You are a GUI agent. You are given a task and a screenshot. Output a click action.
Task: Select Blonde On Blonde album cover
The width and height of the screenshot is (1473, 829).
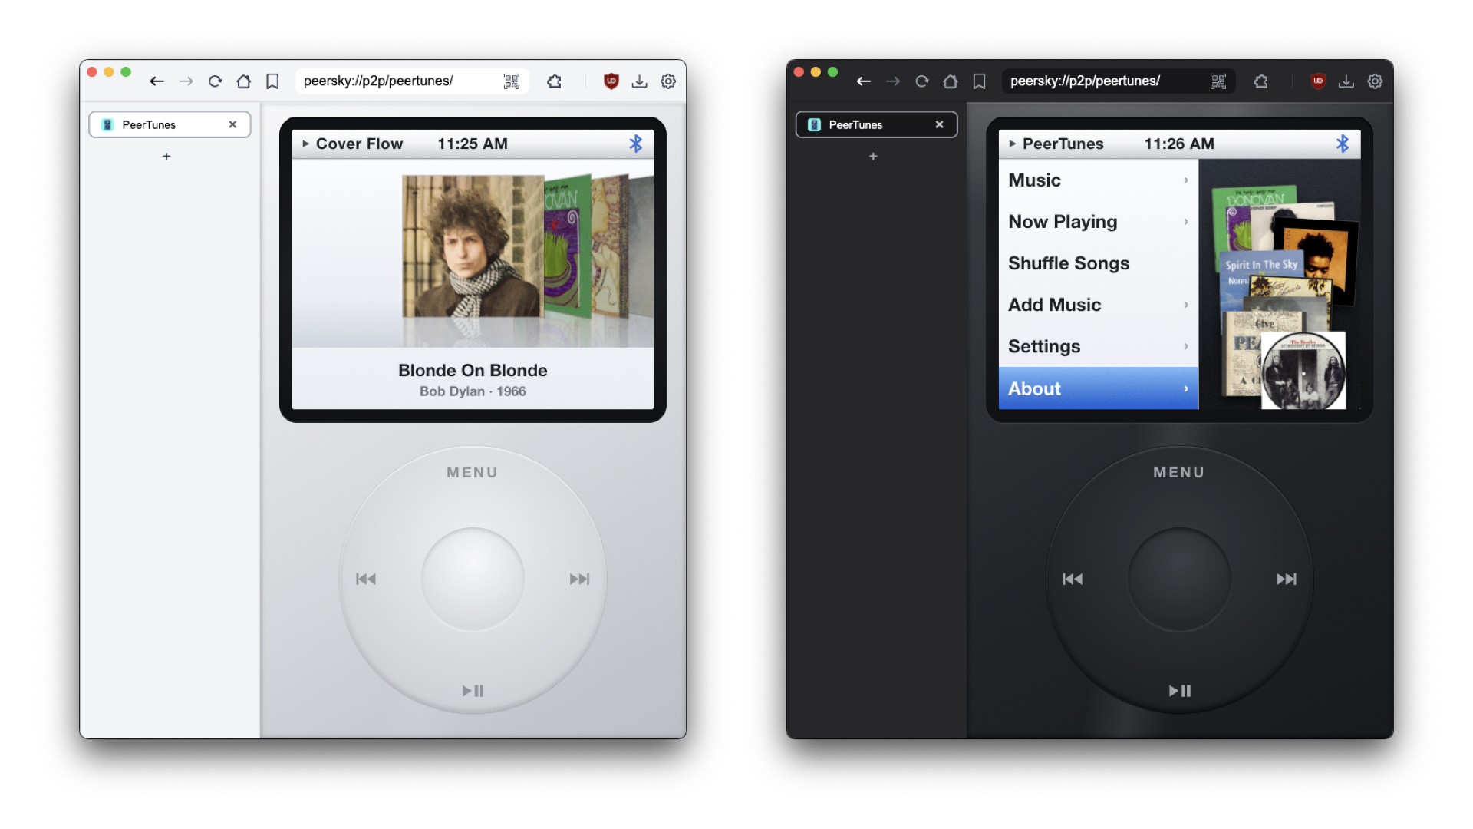[473, 246]
